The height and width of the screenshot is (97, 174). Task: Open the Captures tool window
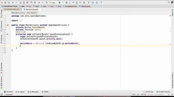coord(1,39)
